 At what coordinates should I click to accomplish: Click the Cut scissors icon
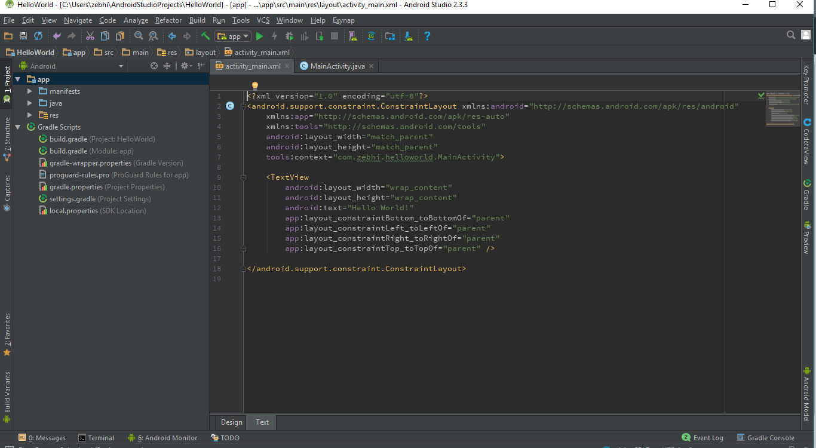[x=90, y=36]
